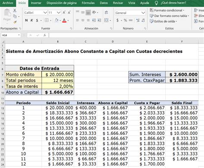Click the formula bar Cancel X icon

31,35
